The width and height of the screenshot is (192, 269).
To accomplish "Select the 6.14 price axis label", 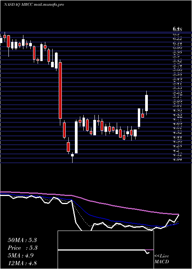I will [177, 43].
